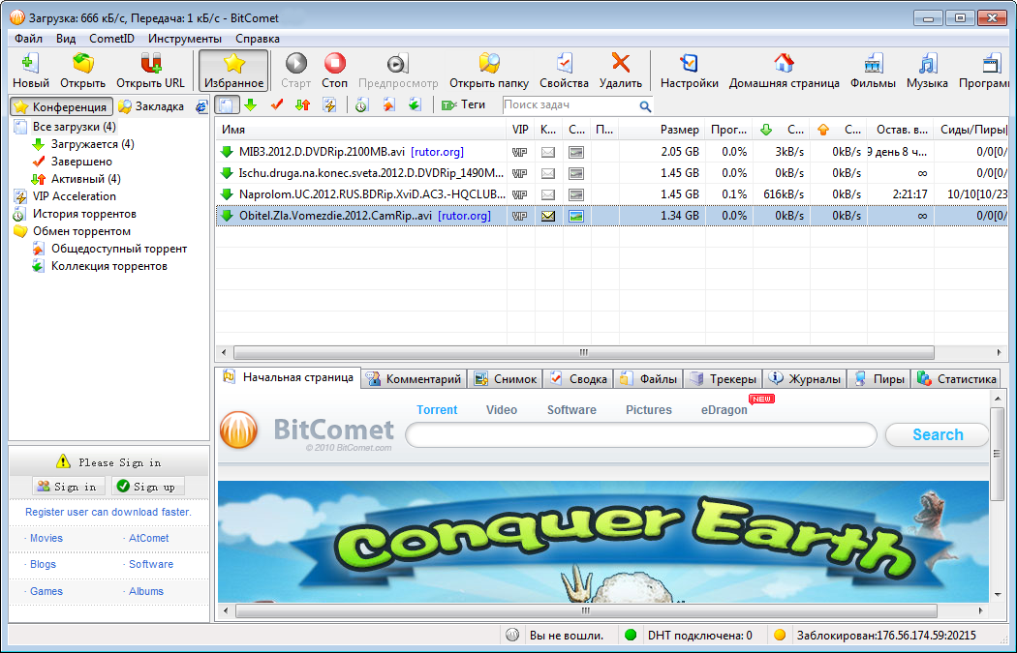
Task: Select Загружается (4) tree item
Action: [x=93, y=144]
